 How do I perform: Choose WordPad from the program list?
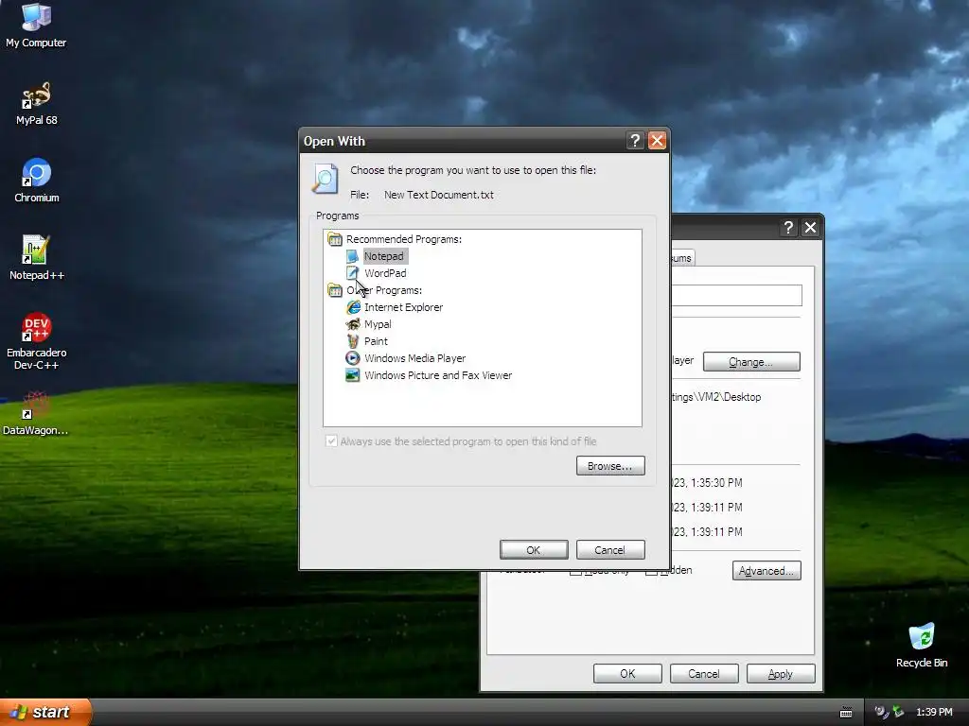coord(385,273)
